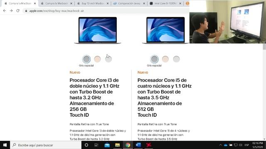Viewport: 266px width, 149px height.
Task: Click the padlock site info icon
Action: [26, 11]
